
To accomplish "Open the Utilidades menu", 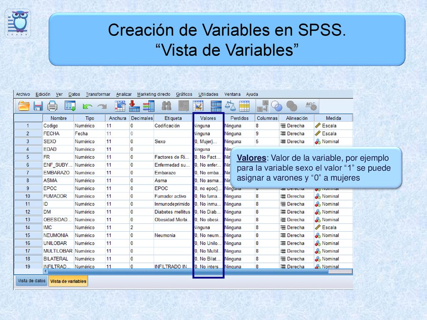I will pyautogui.click(x=208, y=94).
